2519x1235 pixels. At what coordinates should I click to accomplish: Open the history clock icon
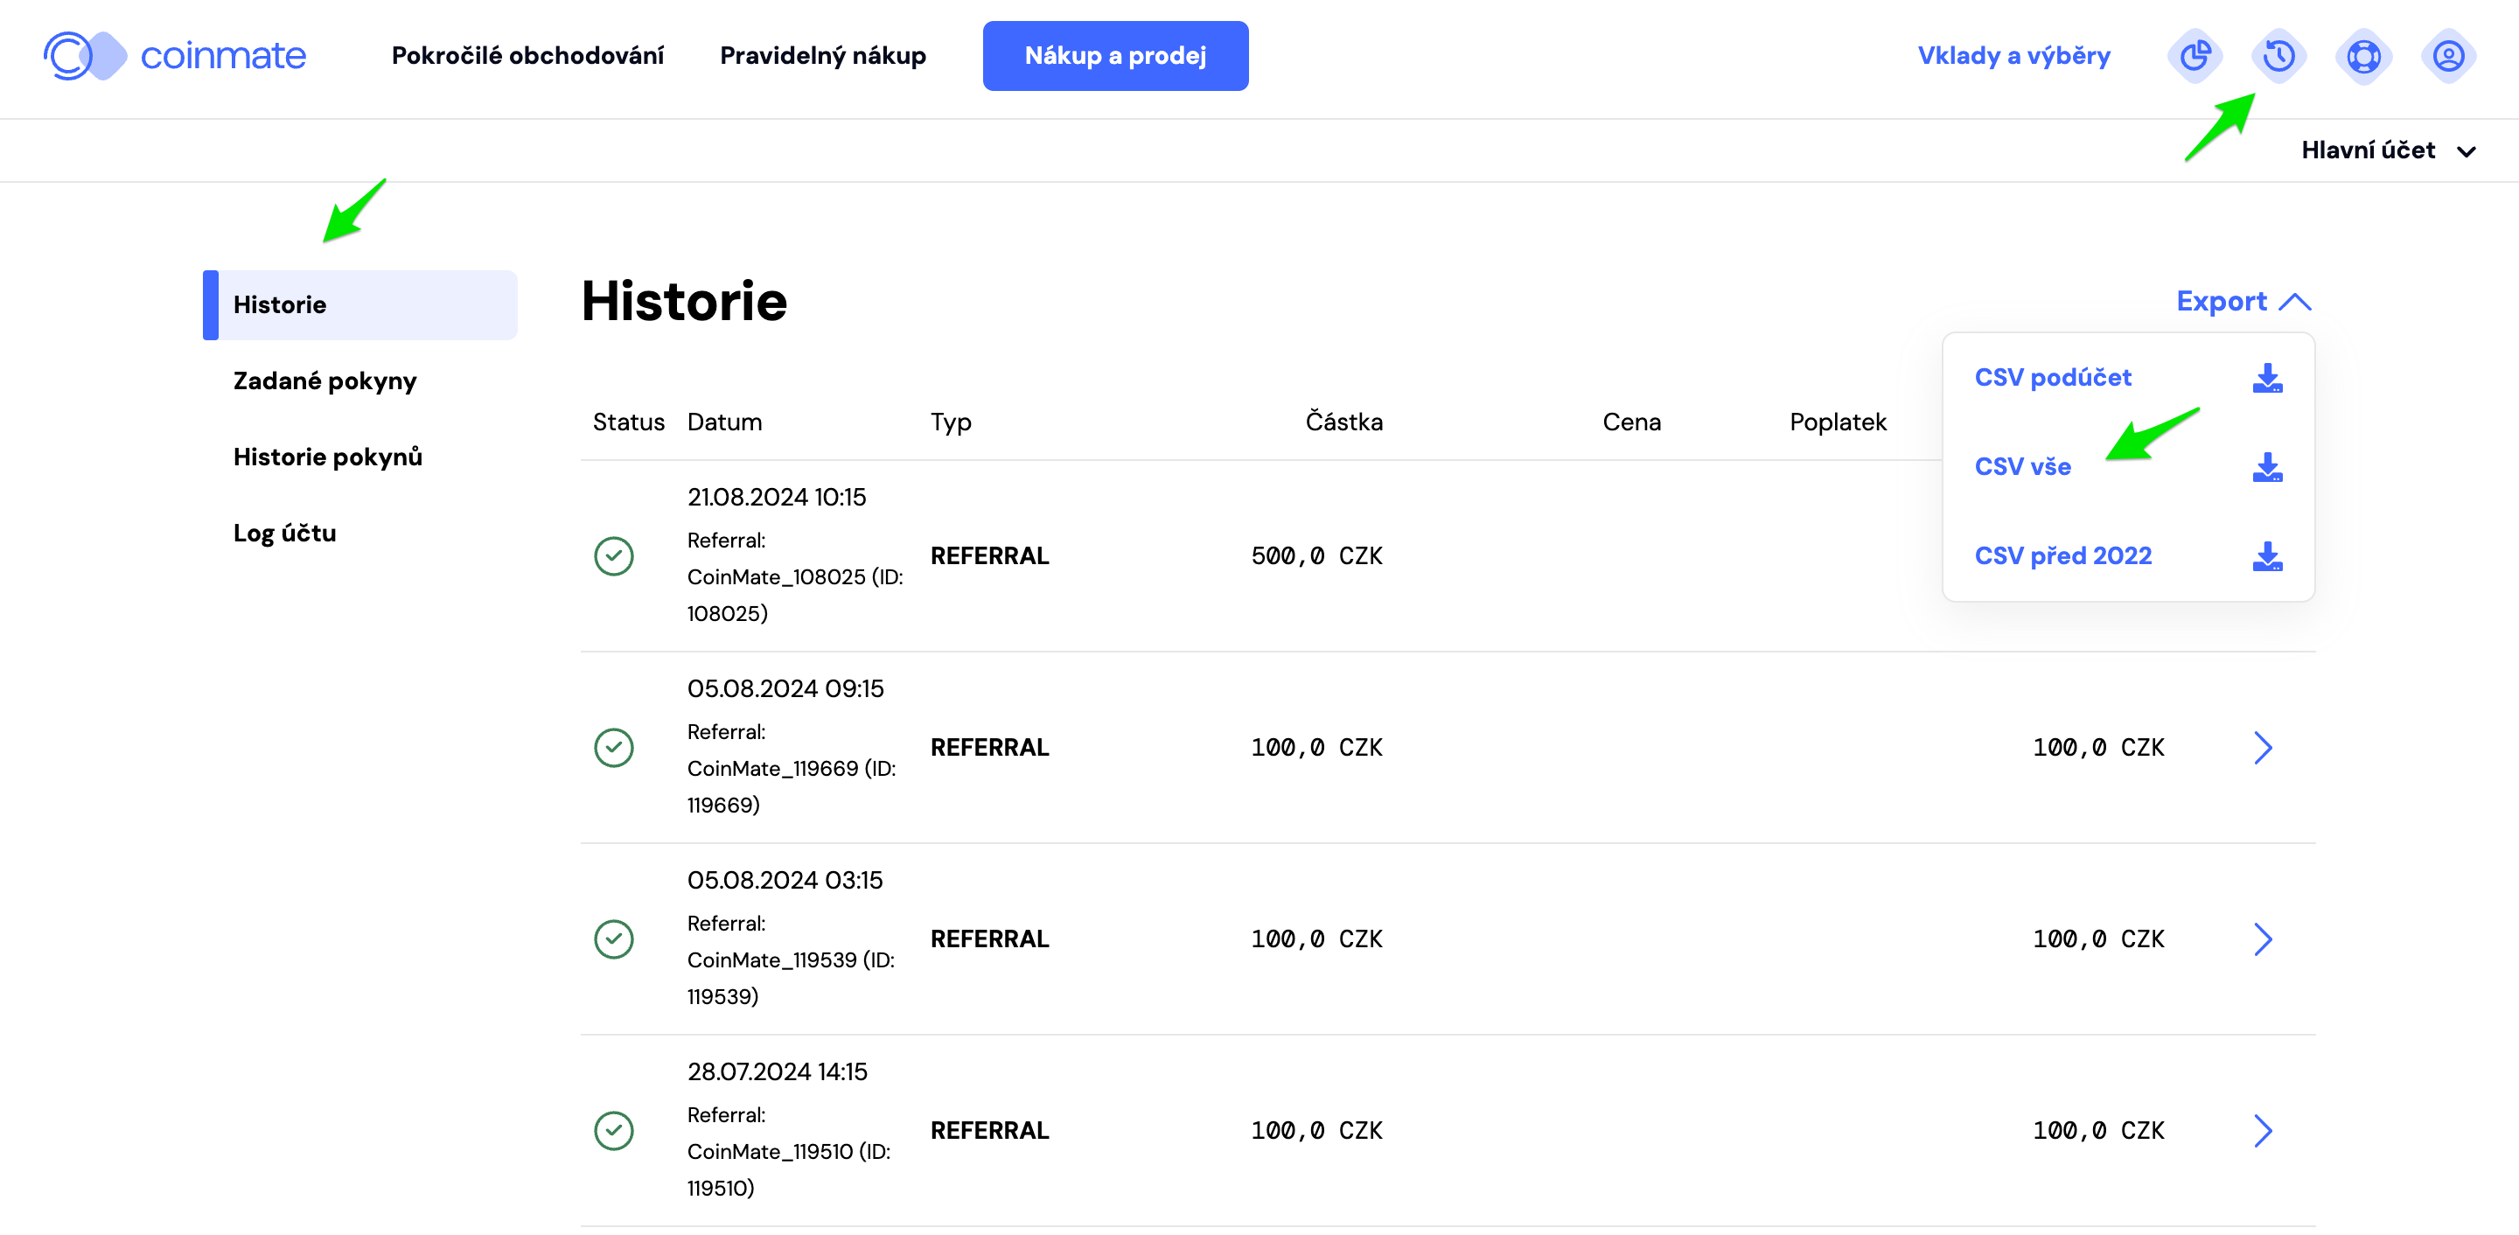click(x=2278, y=56)
